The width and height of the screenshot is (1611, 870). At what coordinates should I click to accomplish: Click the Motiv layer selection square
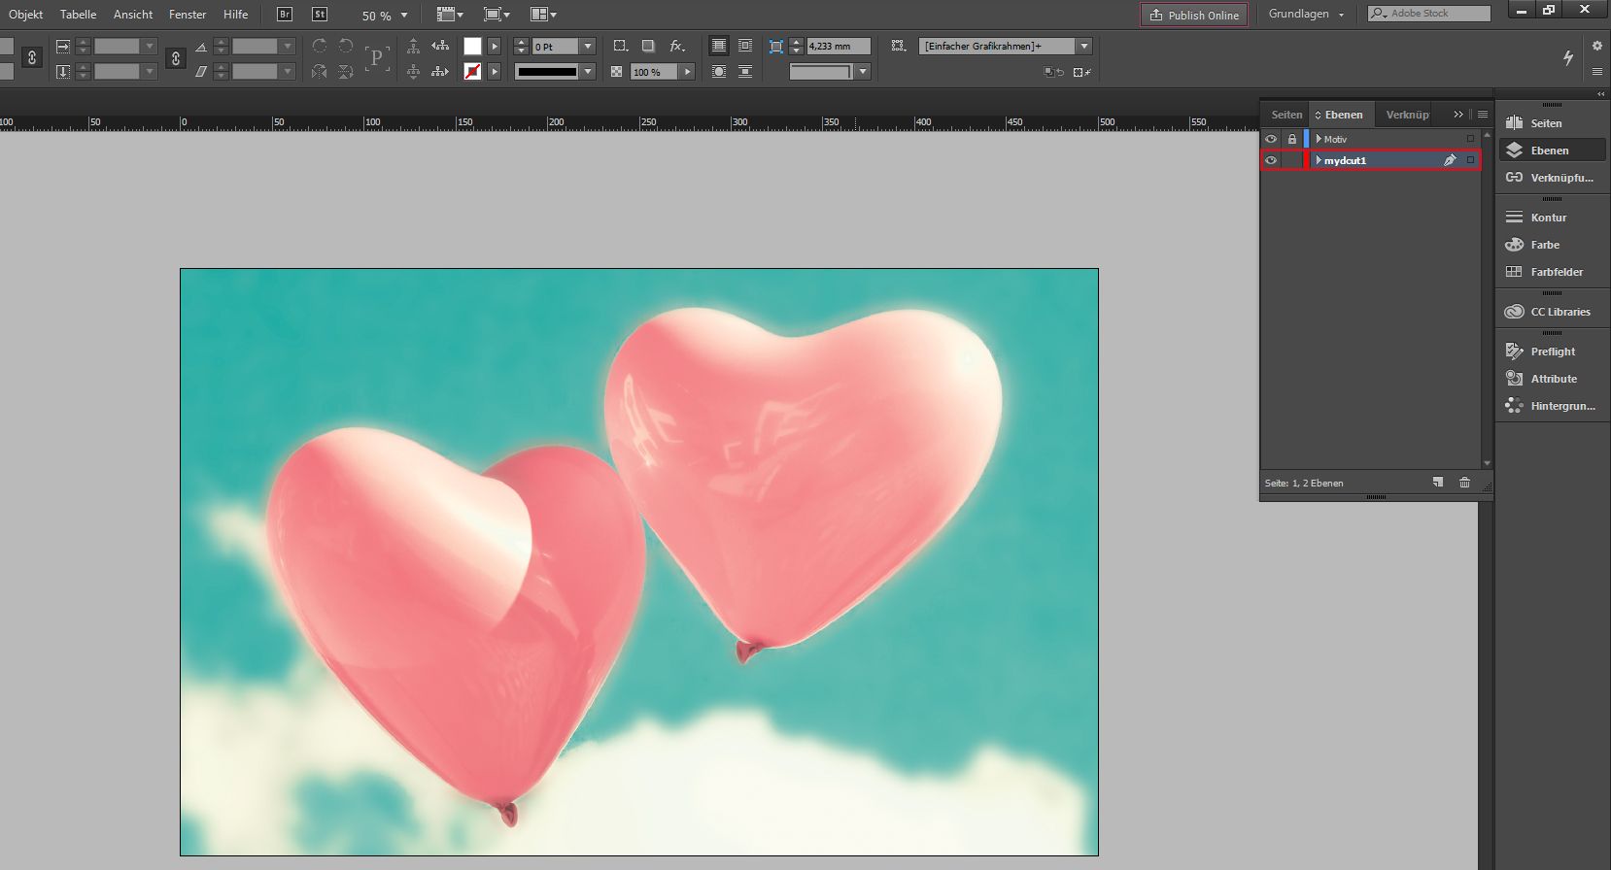1470,139
